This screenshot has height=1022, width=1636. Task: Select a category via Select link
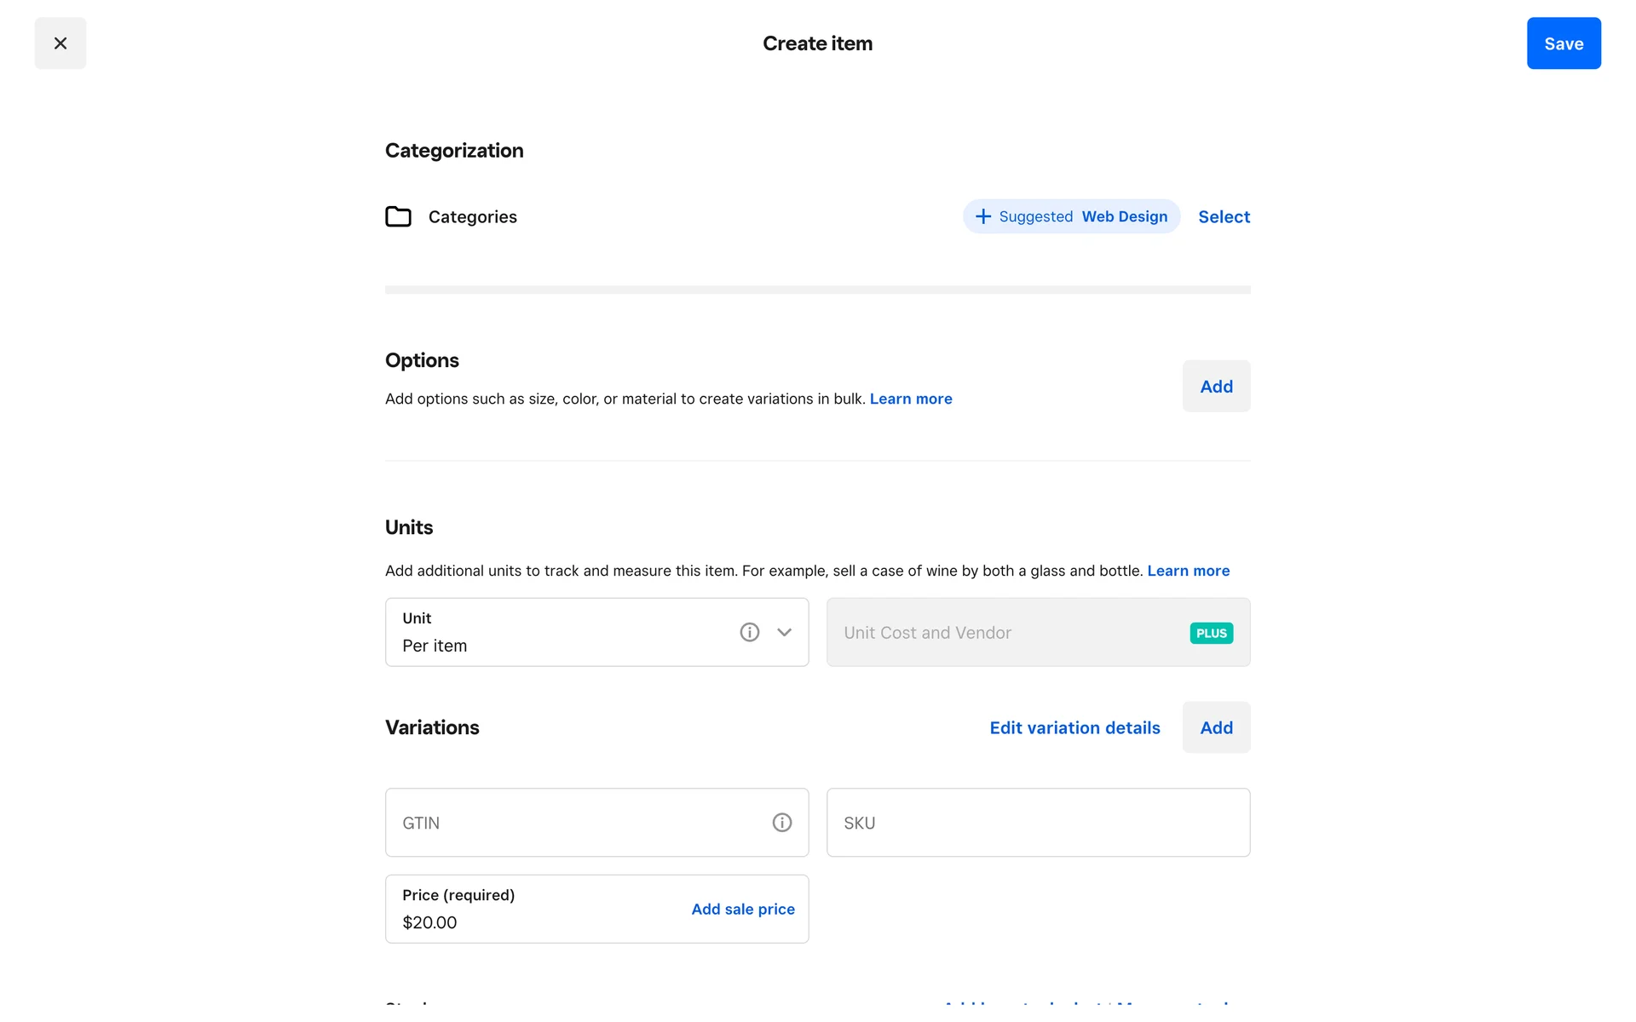tap(1224, 216)
